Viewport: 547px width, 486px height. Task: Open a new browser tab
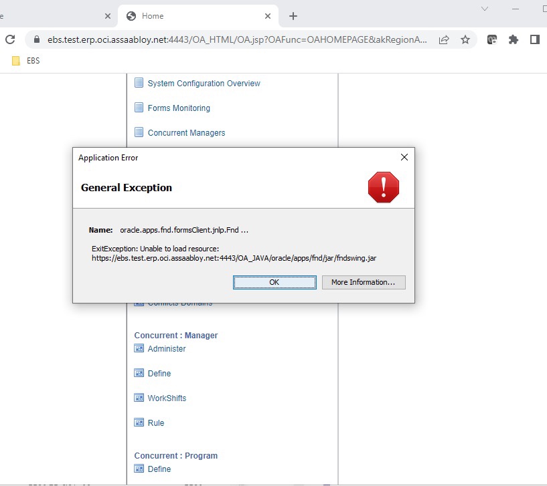coord(293,16)
